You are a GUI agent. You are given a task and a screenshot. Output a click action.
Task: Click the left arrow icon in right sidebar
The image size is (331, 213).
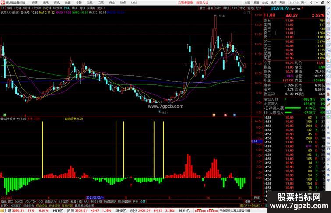pos(328,8)
